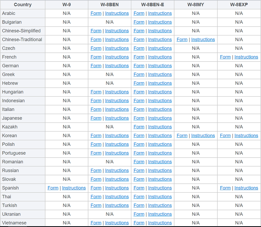261x227 pixels.
Task: Open Japanese W-8BEN Form link
Action: click(x=96, y=118)
